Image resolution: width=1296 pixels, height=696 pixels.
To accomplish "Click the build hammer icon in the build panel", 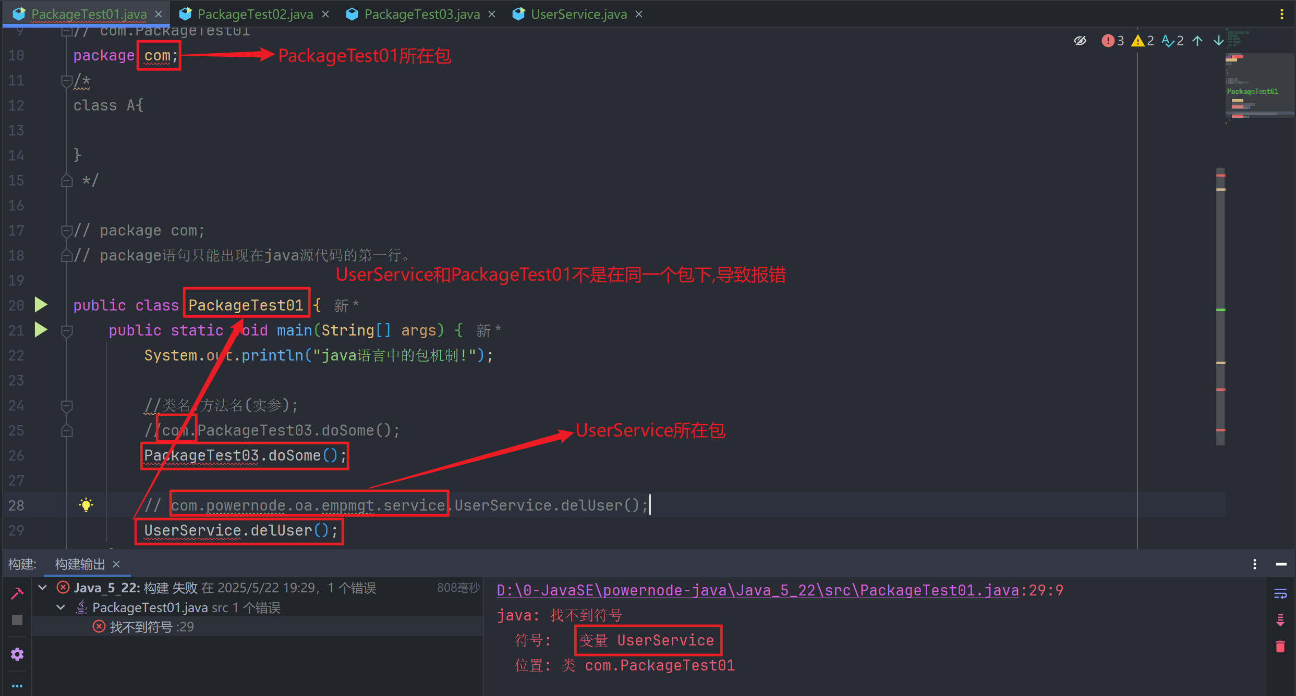I will [17, 593].
